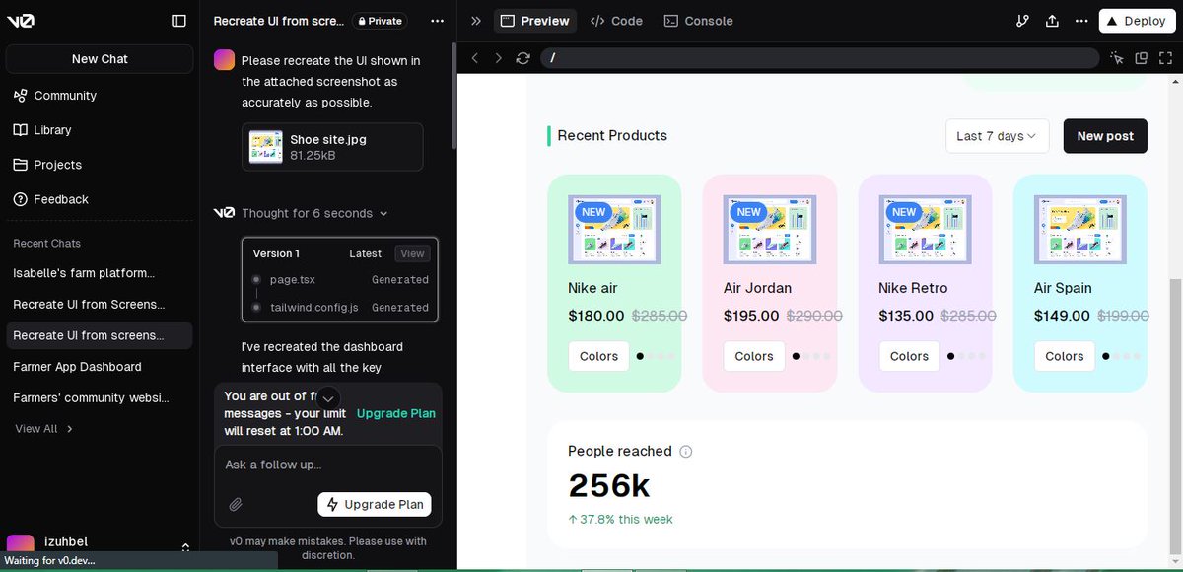Click the scroll-down arrow above the limit message
Viewport: 1183px width, 572px height.
point(329,397)
